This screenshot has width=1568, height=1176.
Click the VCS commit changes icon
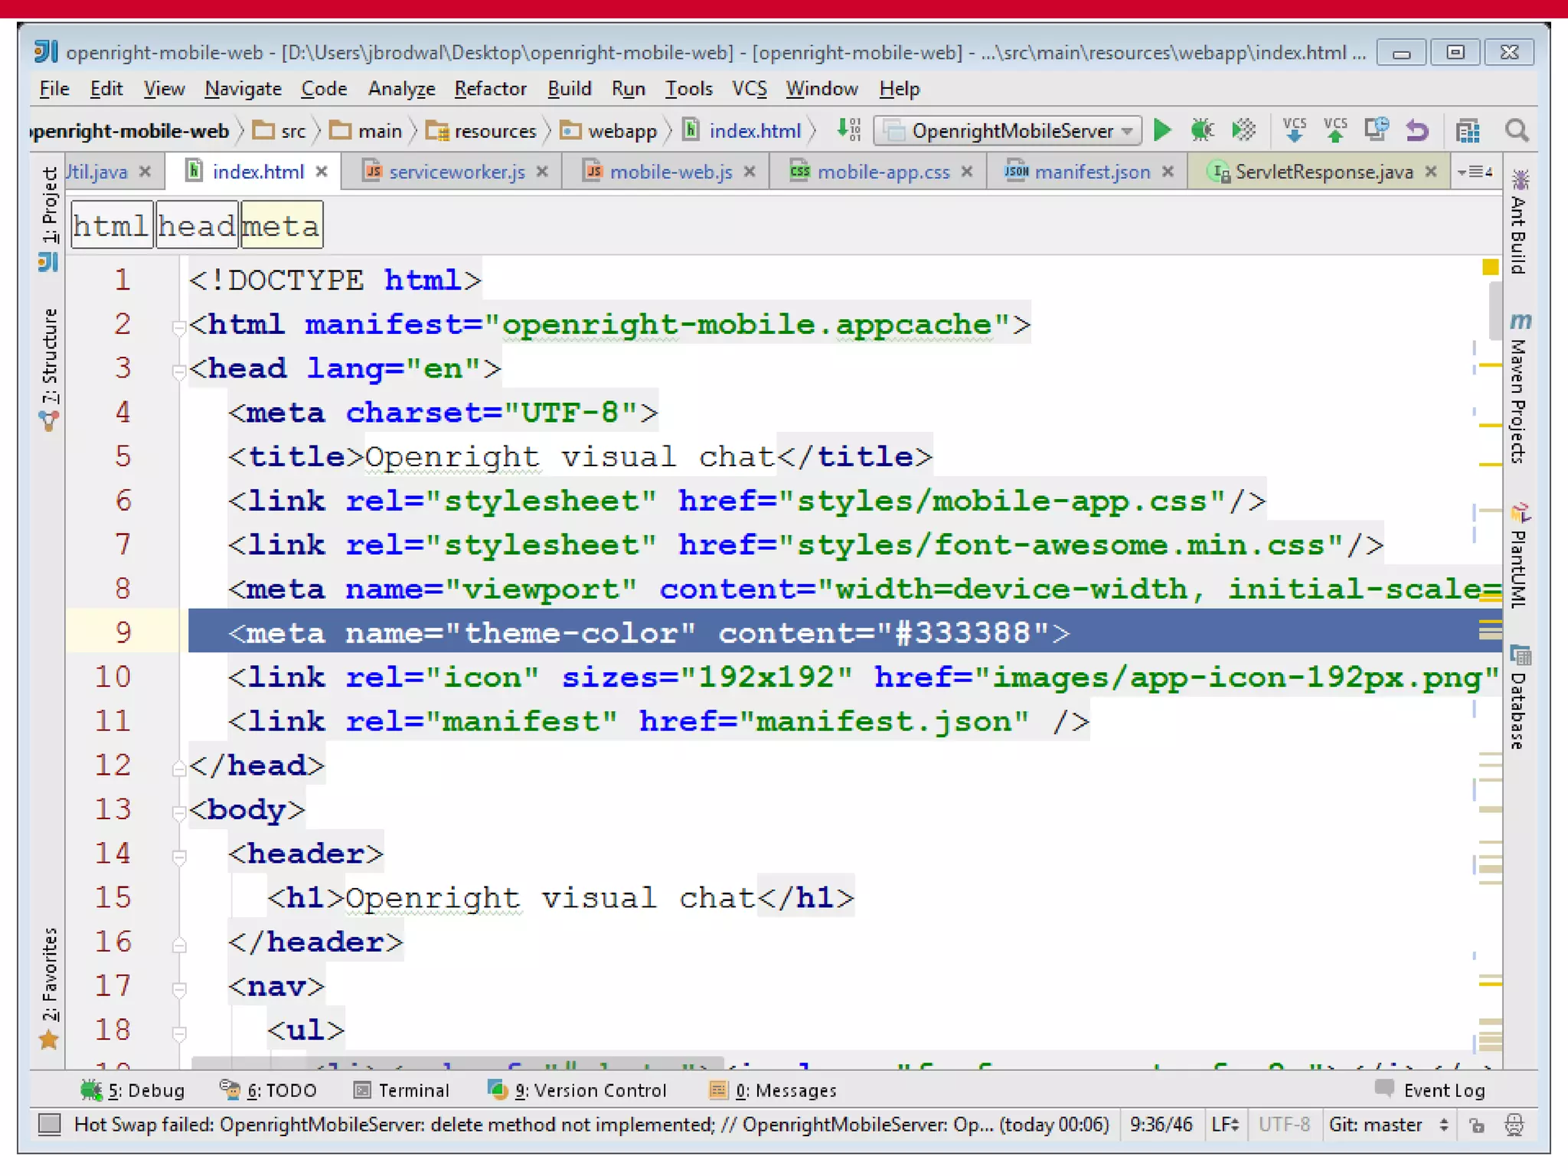pos(1335,131)
